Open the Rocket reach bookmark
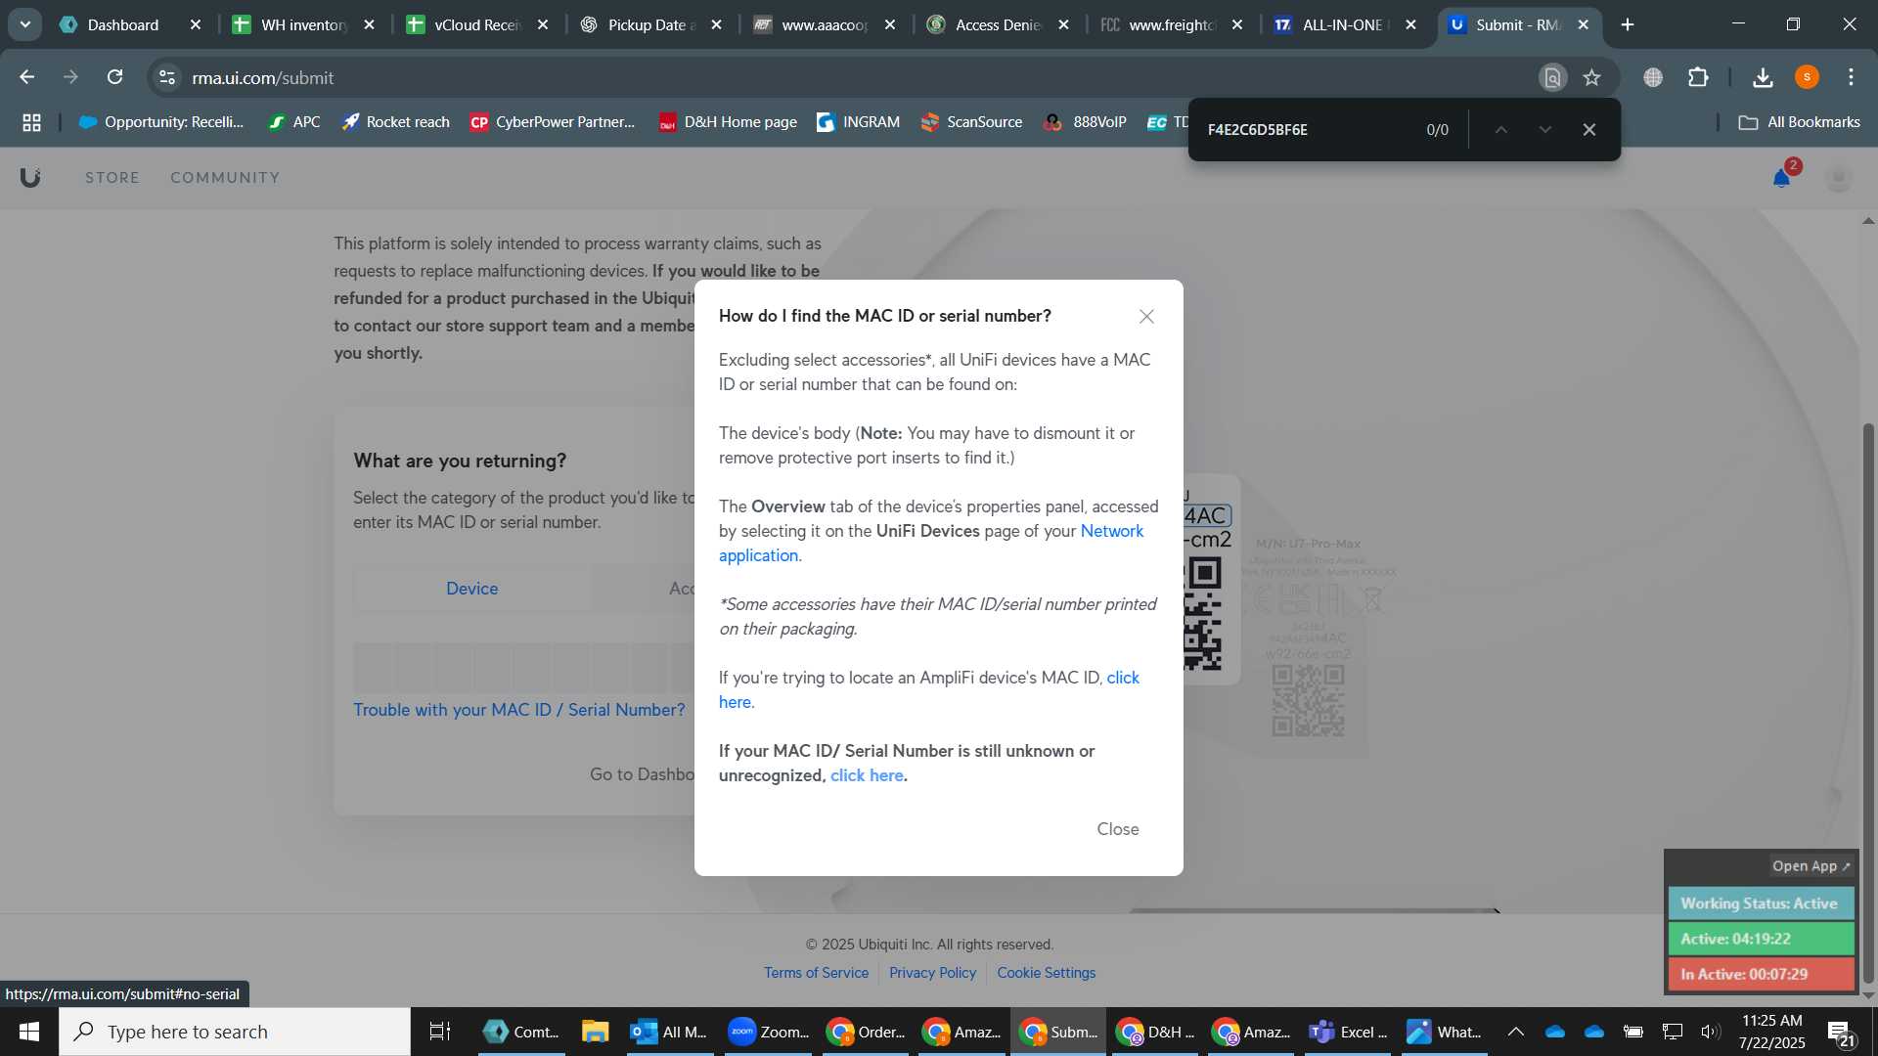 click(x=395, y=122)
